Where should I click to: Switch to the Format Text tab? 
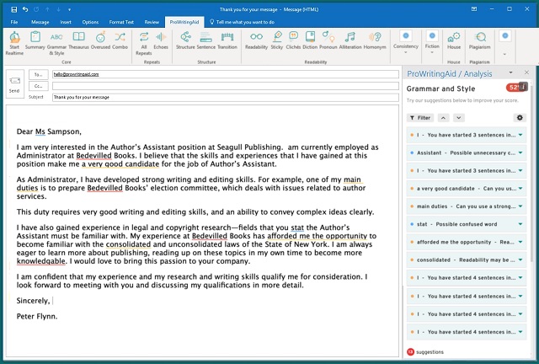pos(121,22)
